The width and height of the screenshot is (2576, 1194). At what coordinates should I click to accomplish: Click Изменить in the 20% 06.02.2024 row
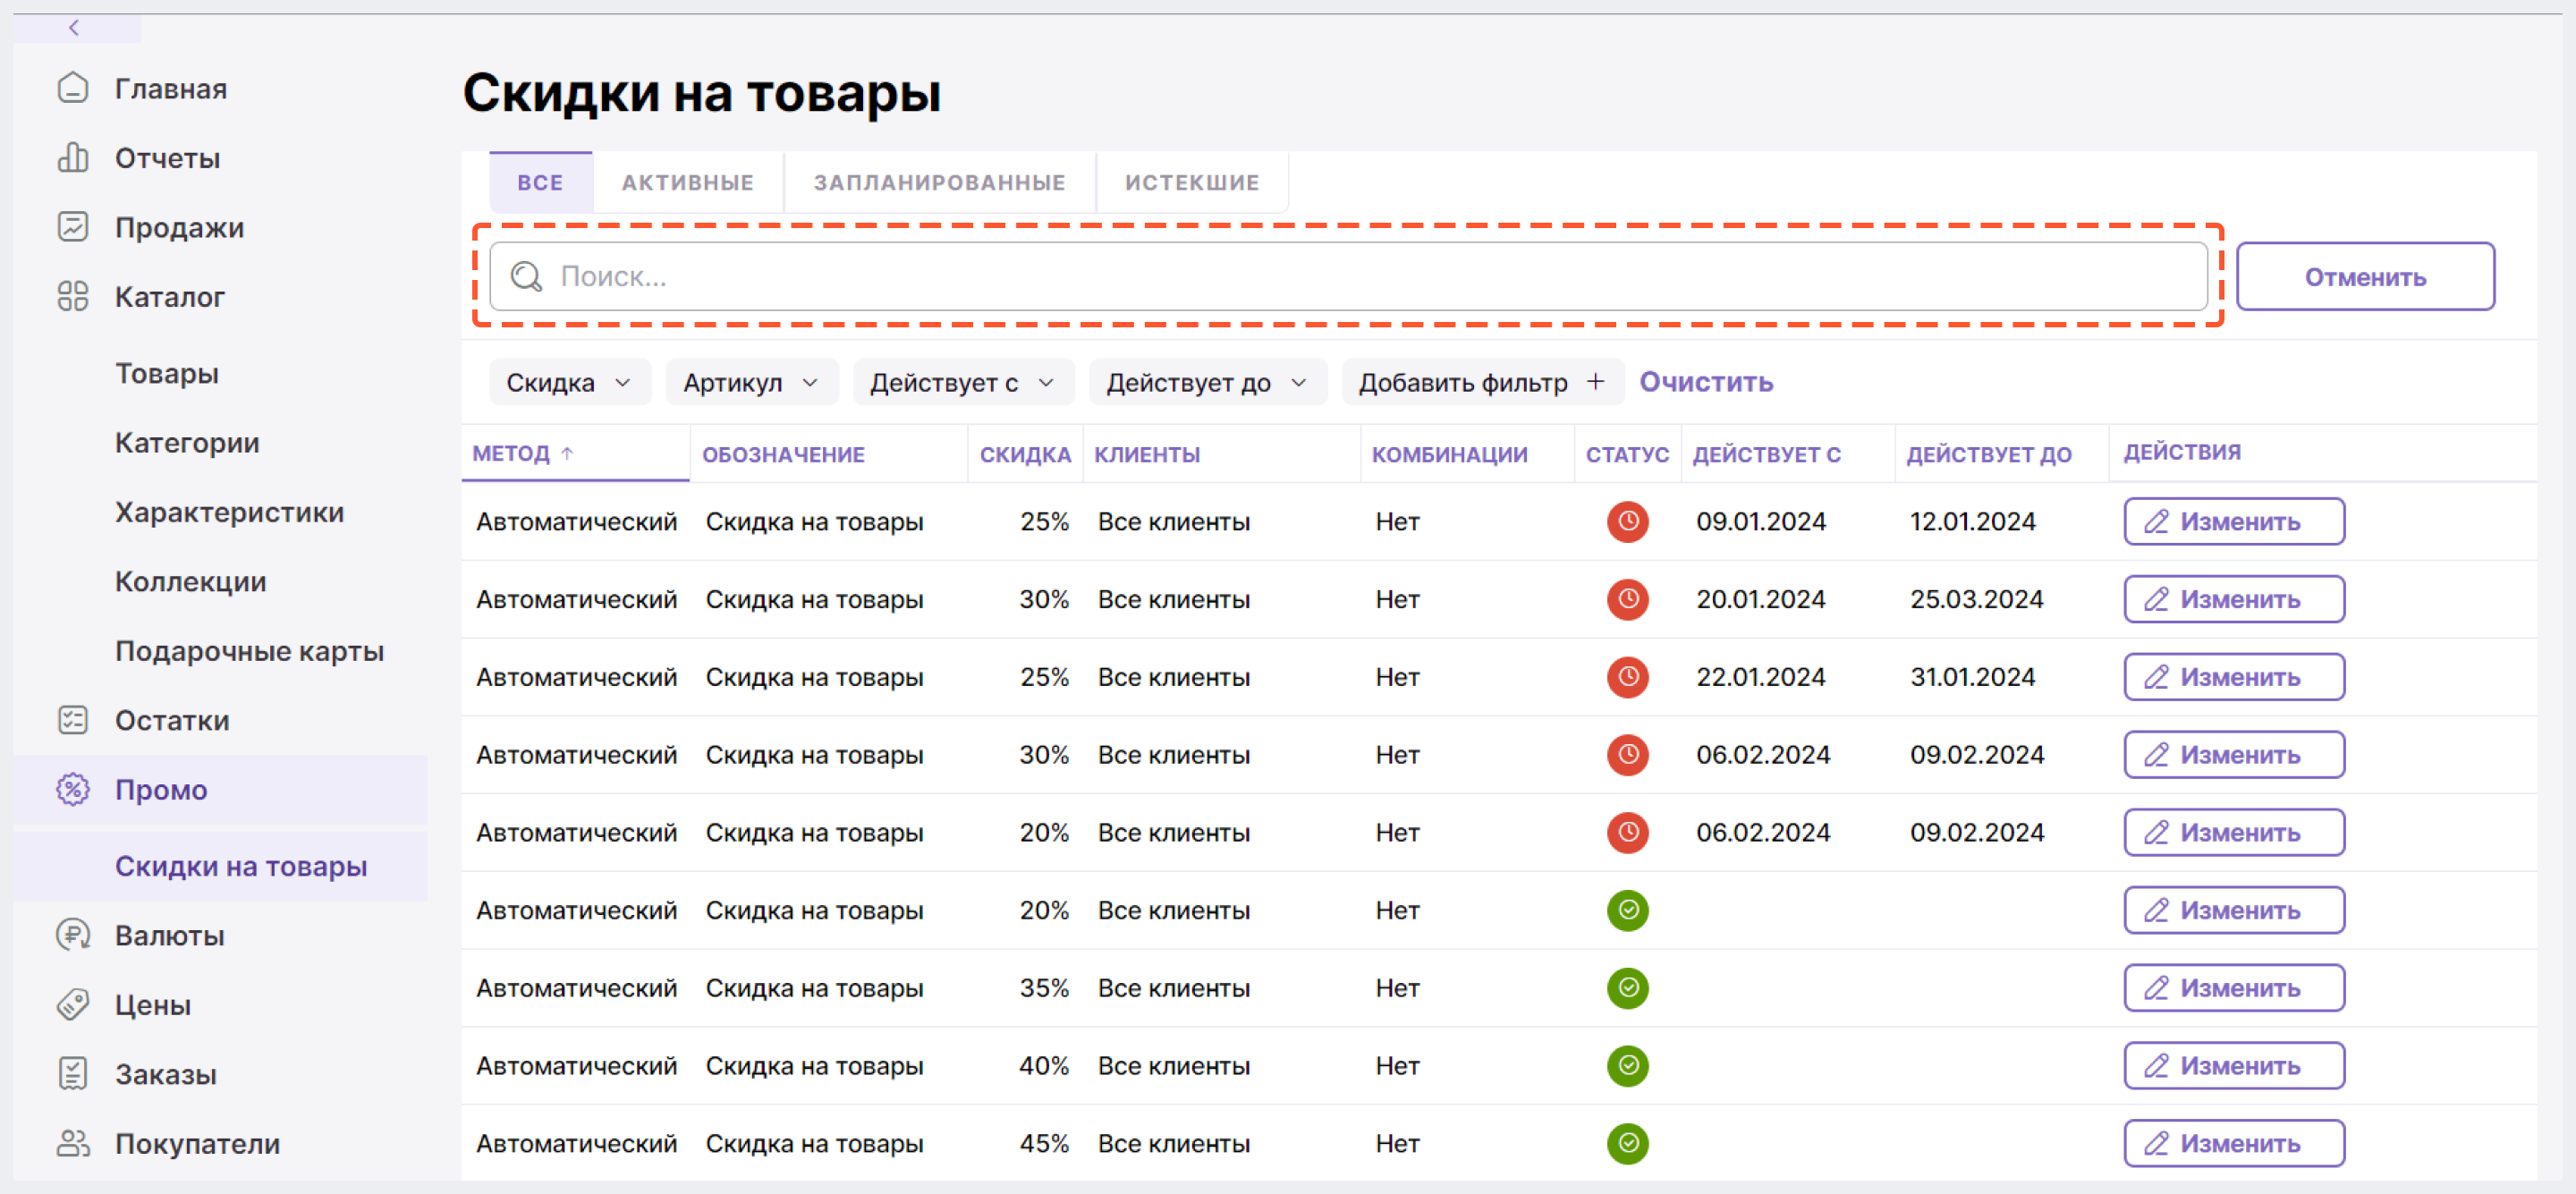(x=2234, y=832)
